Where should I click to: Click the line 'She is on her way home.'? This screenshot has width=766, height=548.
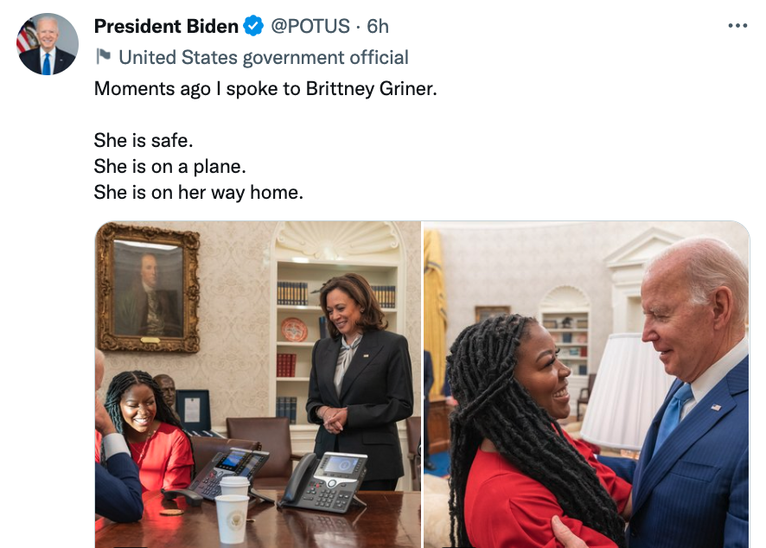198,192
